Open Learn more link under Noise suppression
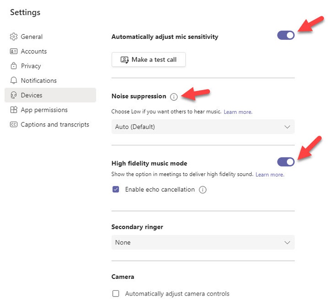334x299 pixels. coord(238,112)
